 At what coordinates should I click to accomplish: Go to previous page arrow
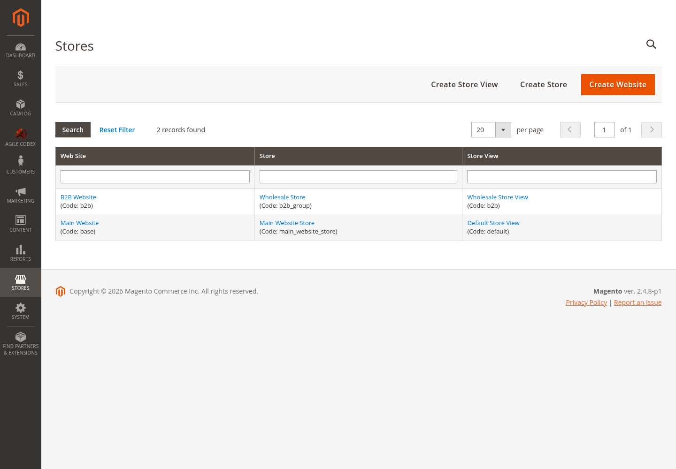[570, 130]
